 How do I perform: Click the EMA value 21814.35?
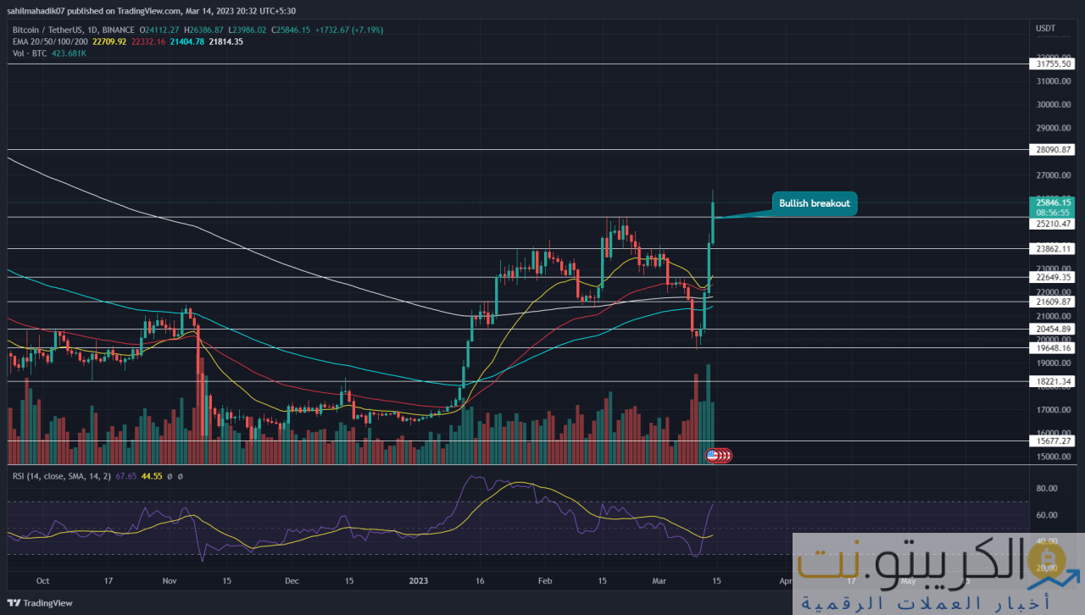click(226, 41)
